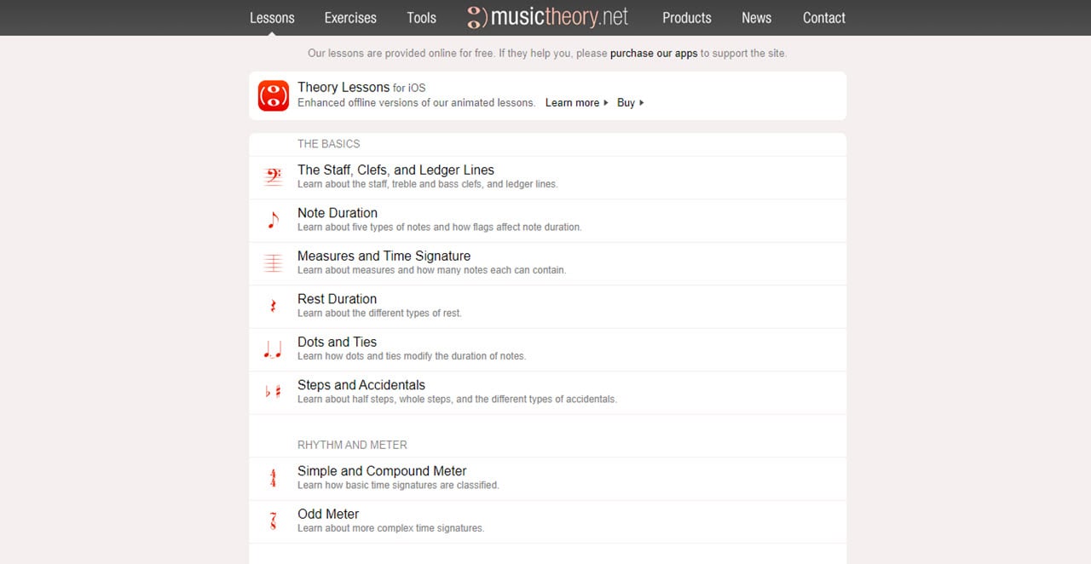Open the Odd Meter lesson
The width and height of the screenshot is (1091, 564).
pyautogui.click(x=548, y=522)
